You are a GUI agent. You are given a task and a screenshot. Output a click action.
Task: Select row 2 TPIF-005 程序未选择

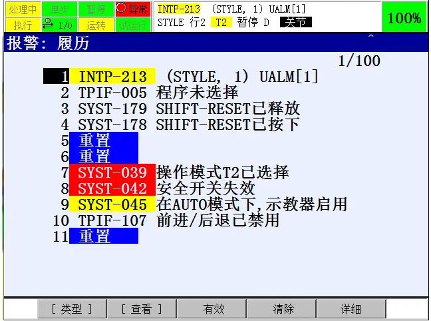[x=150, y=93]
